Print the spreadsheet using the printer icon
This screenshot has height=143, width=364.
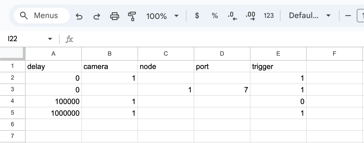point(114,16)
